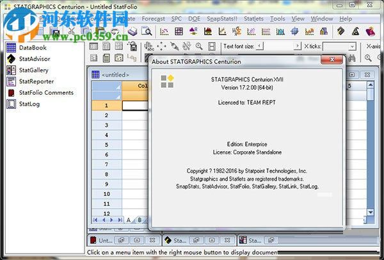Jump to first sheet with navigation arrow
This screenshot has width=384, height=260.
pyautogui.click(x=95, y=220)
